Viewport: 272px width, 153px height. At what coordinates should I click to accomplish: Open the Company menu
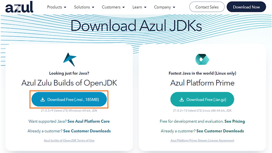(x=163, y=7)
